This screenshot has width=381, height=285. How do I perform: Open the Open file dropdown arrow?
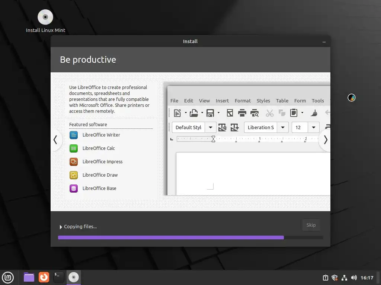click(x=202, y=113)
